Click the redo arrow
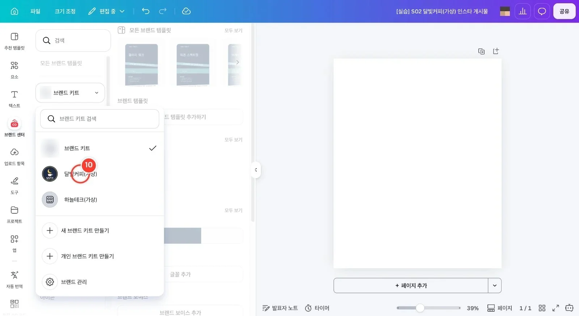The image size is (579, 316). (x=163, y=11)
